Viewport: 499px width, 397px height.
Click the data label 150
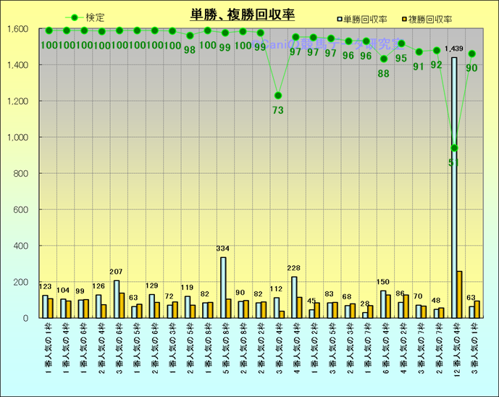coord(384,283)
